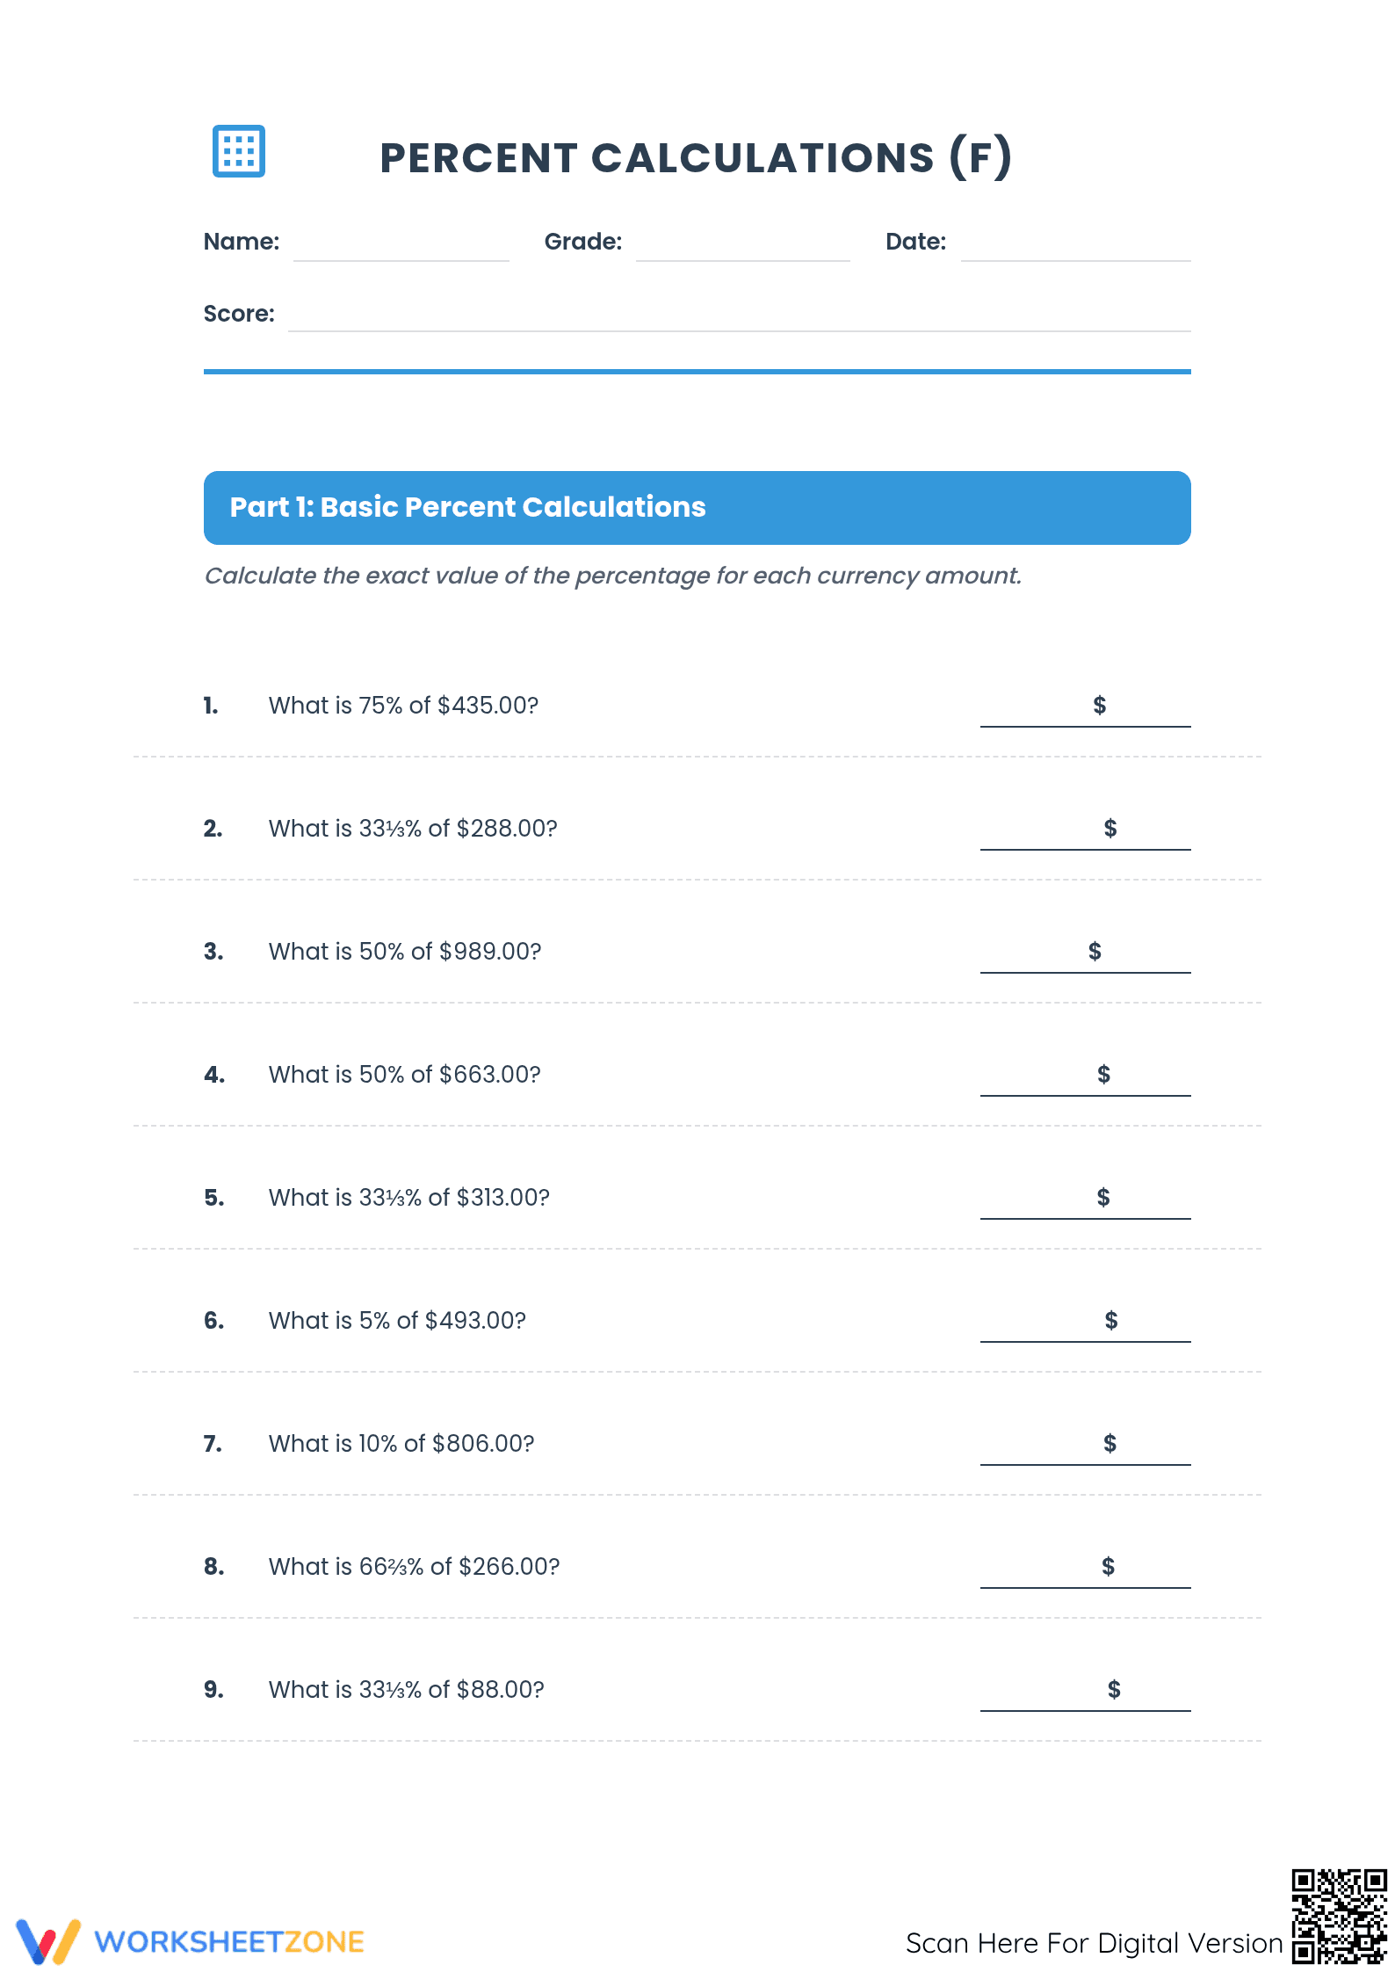Click the answer blank for 50% of $989.00
This screenshot has height=1972, width=1395.
point(1086,953)
